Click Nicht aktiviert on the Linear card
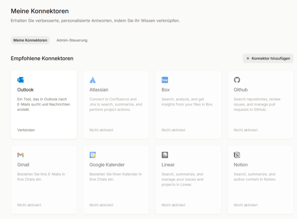 [174, 205]
